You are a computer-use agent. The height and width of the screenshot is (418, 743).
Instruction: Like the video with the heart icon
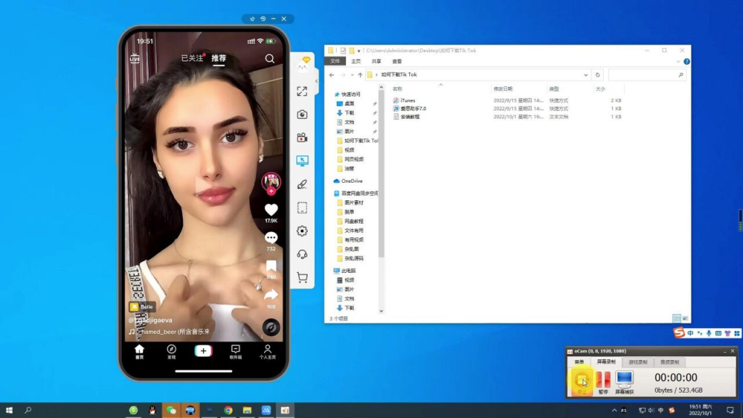point(271,210)
